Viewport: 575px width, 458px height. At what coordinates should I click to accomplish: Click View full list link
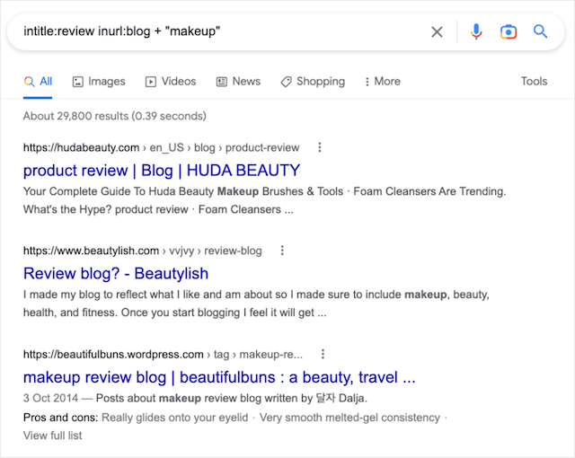(53, 436)
